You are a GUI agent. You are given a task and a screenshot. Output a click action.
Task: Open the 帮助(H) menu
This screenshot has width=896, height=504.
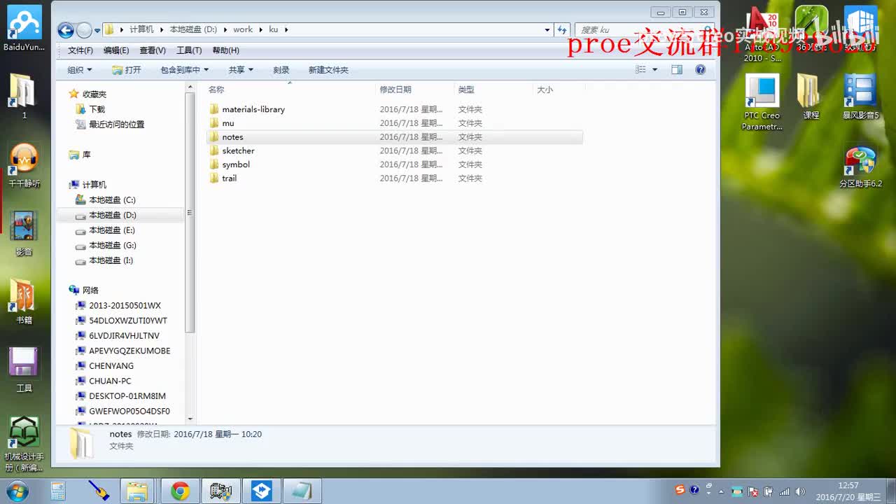coord(225,50)
